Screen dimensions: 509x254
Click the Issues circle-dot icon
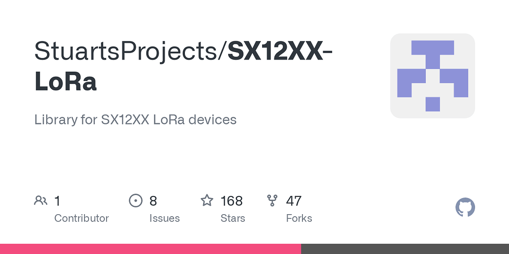[135, 200]
